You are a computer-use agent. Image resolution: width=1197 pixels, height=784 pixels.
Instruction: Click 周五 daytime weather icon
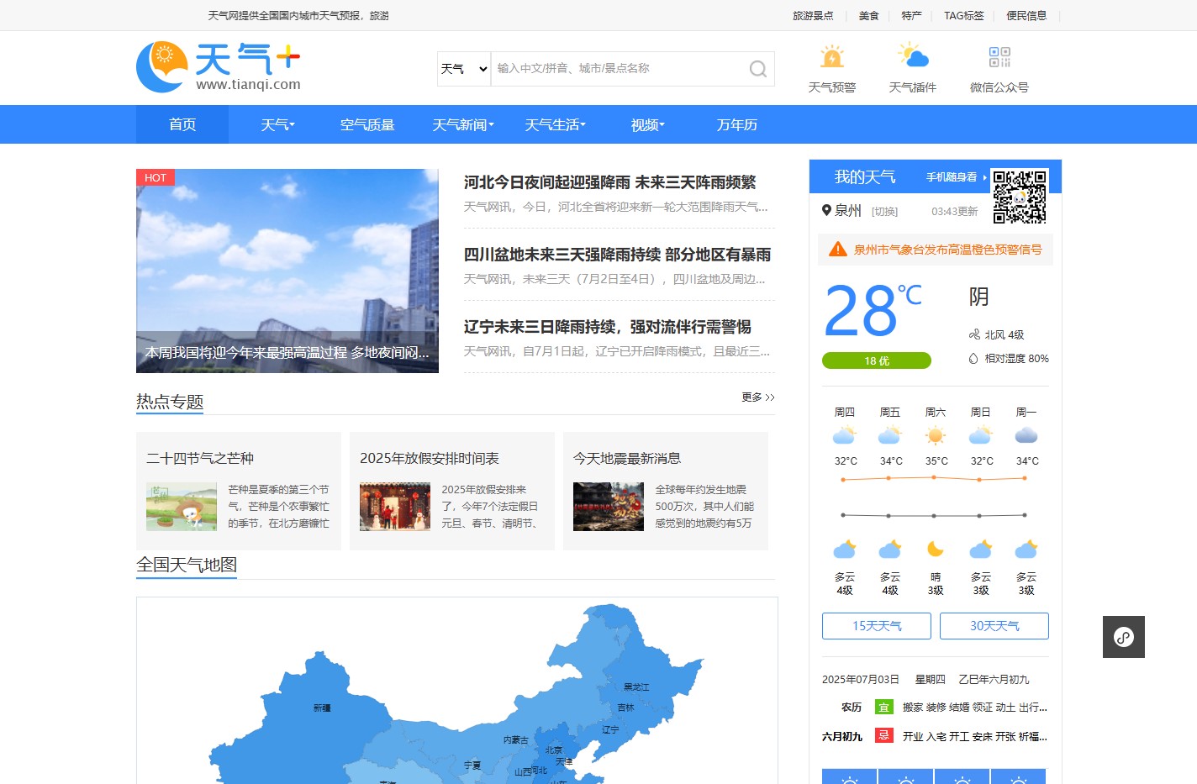[890, 435]
